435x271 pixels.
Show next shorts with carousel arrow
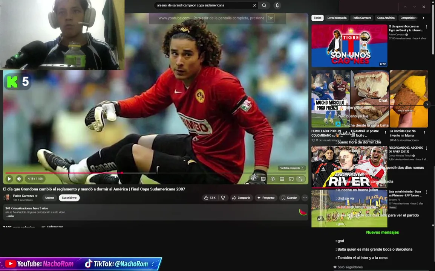coord(427,105)
